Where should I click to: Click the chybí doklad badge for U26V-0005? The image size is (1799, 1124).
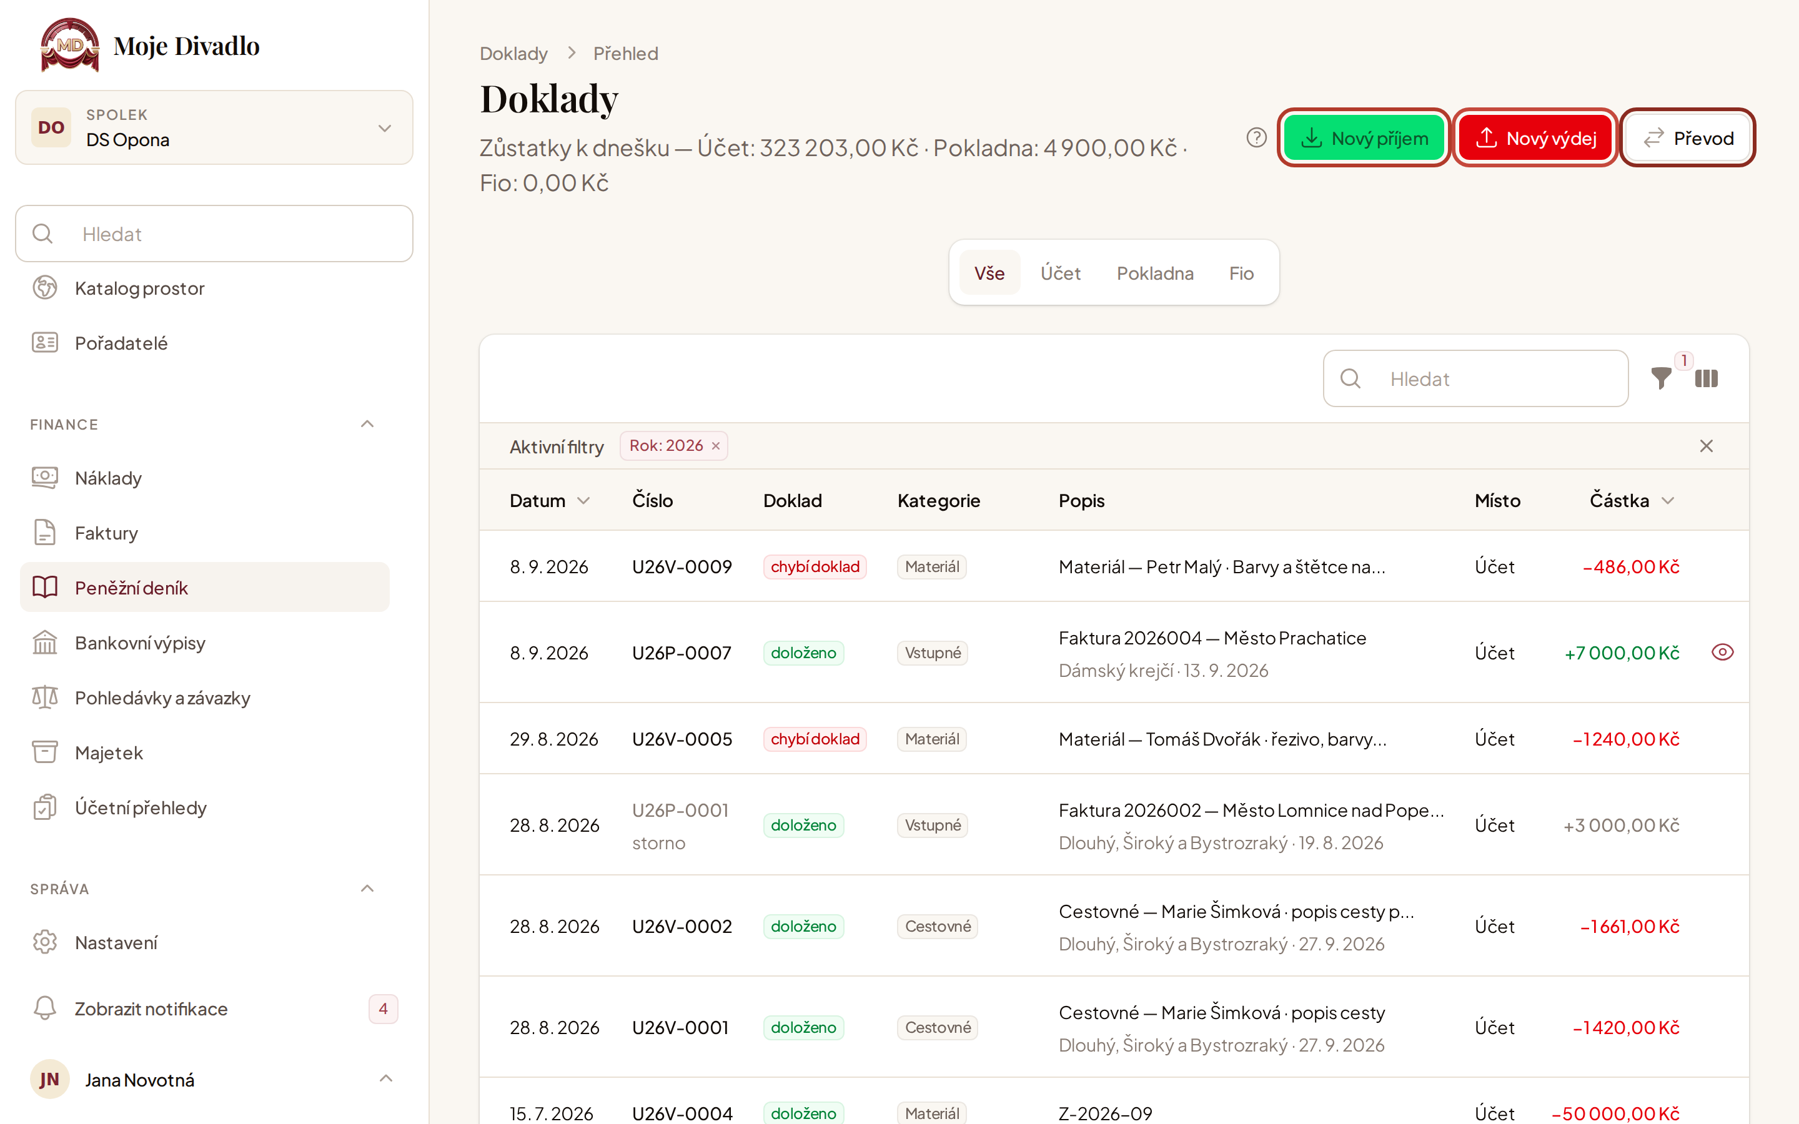tap(815, 739)
